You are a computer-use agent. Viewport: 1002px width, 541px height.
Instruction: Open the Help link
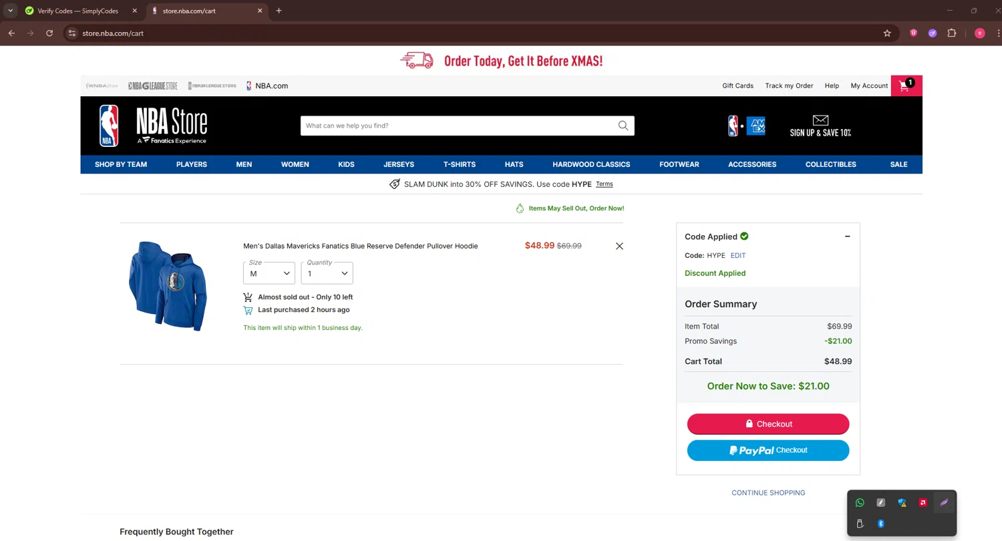point(832,85)
